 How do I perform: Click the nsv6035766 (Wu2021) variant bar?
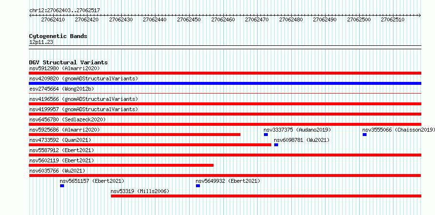tap(225, 176)
